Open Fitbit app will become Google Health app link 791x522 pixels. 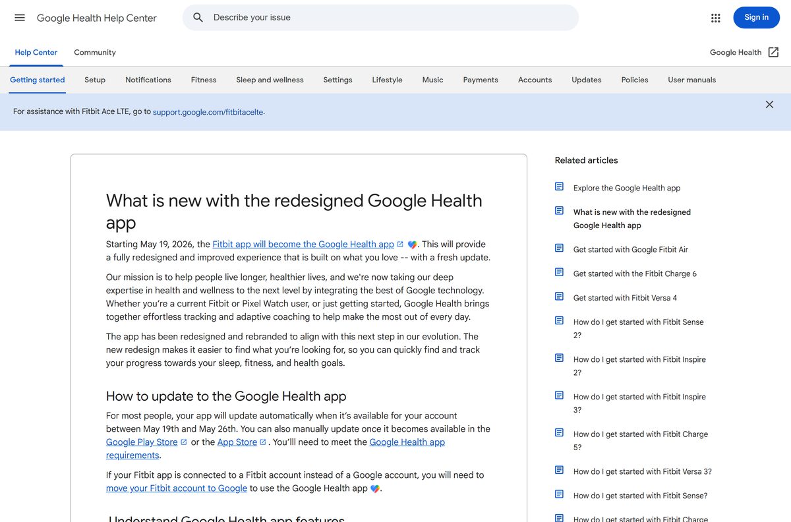[303, 244]
